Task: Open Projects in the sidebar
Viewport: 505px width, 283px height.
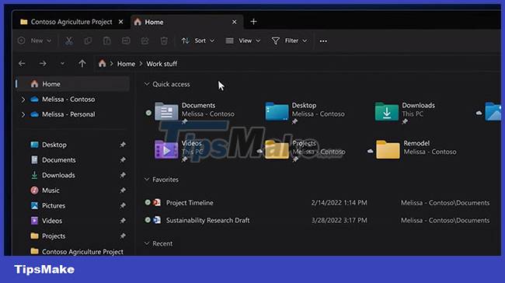Action: (54, 236)
